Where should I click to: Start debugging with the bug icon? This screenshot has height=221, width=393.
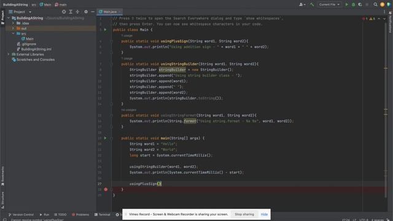pos(354,4)
